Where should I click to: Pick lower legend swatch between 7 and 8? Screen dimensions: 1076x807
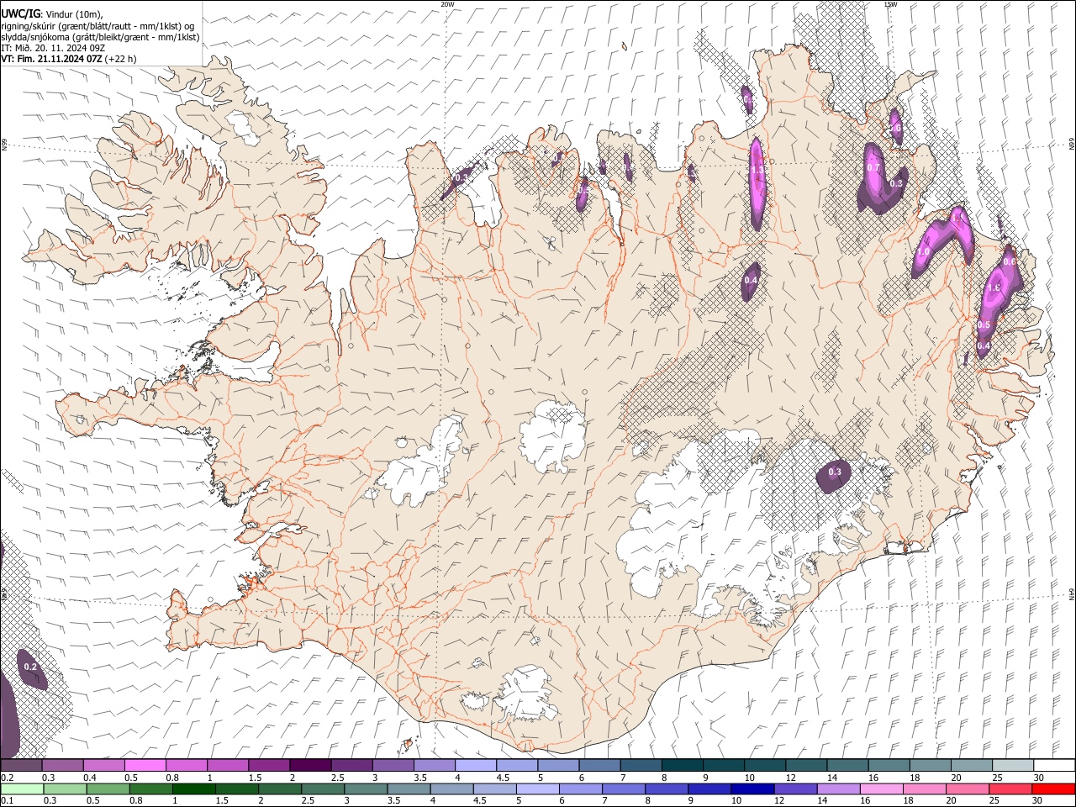tap(623, 789)
